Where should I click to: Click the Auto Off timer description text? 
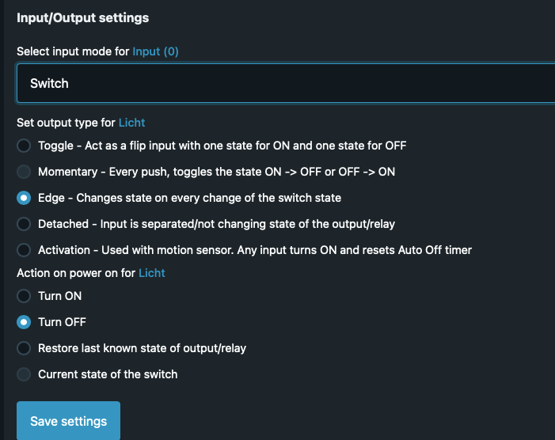click(434, 250)
